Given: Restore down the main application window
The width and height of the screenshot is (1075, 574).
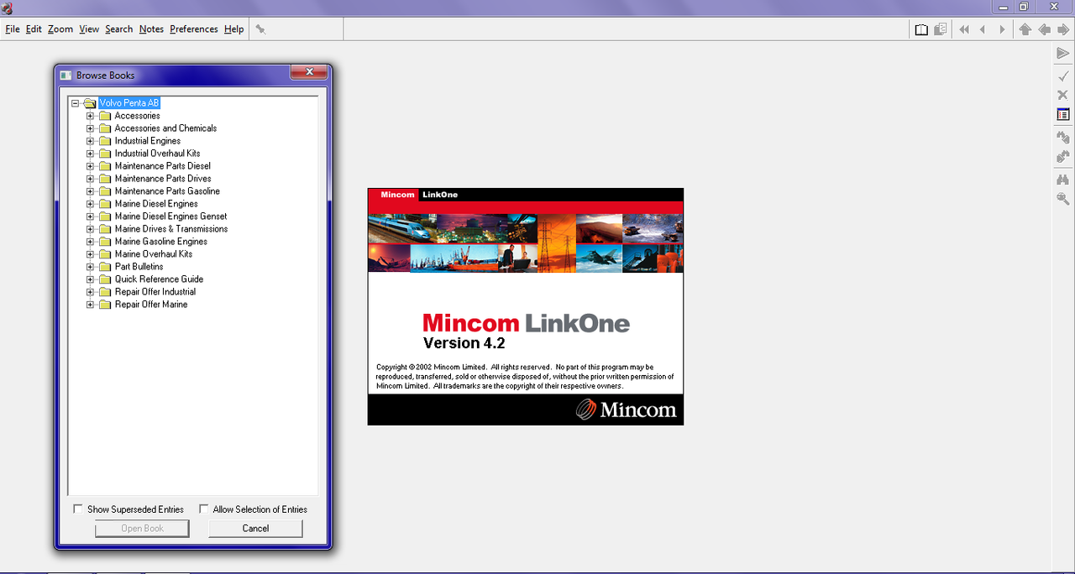Looking at the screenshot, I should (x=1025, y=7).
